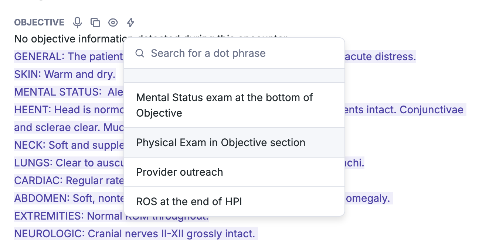Toggle Objective visibility with the eye icon
The width and height of the screenshot is (479, 248).
[x=113, y=23]
